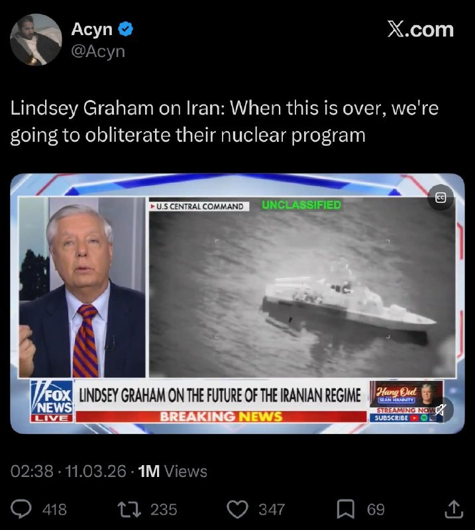
Task: Unmute the video with speaker icon
Action: (440, 410)
